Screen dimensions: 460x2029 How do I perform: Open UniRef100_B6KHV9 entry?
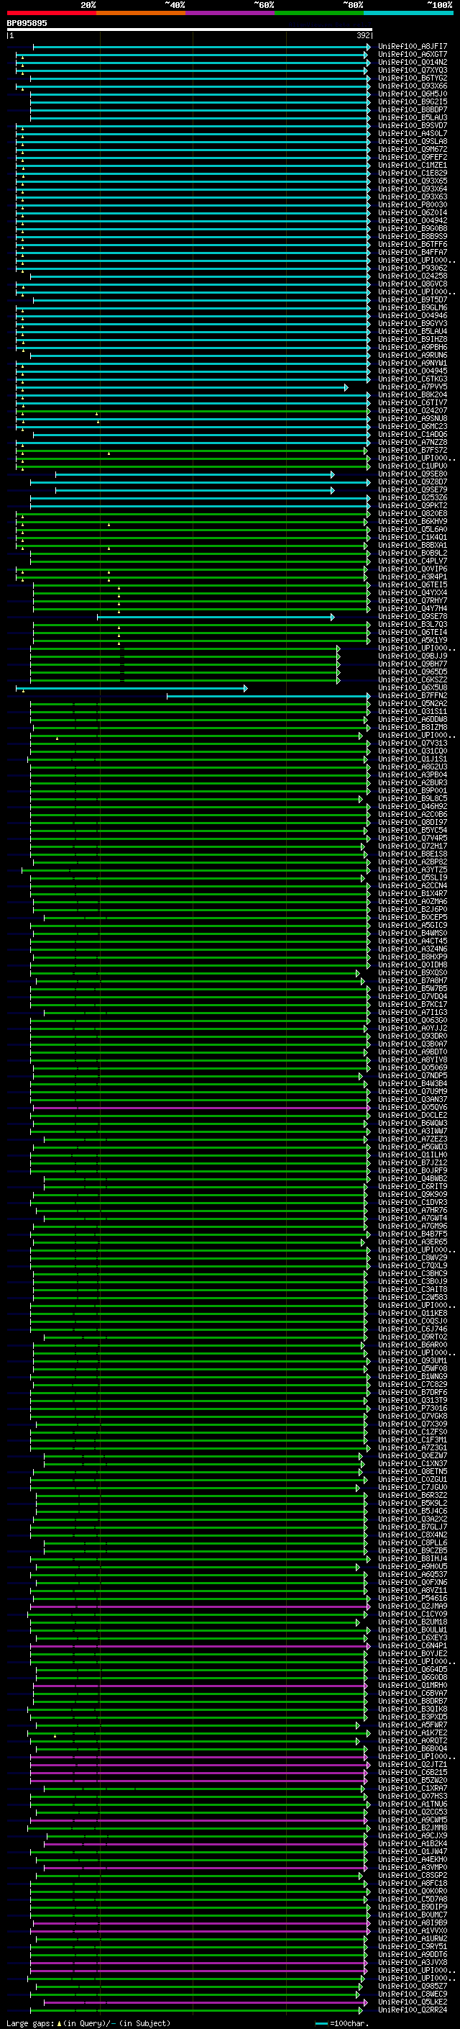pos(413,521)
